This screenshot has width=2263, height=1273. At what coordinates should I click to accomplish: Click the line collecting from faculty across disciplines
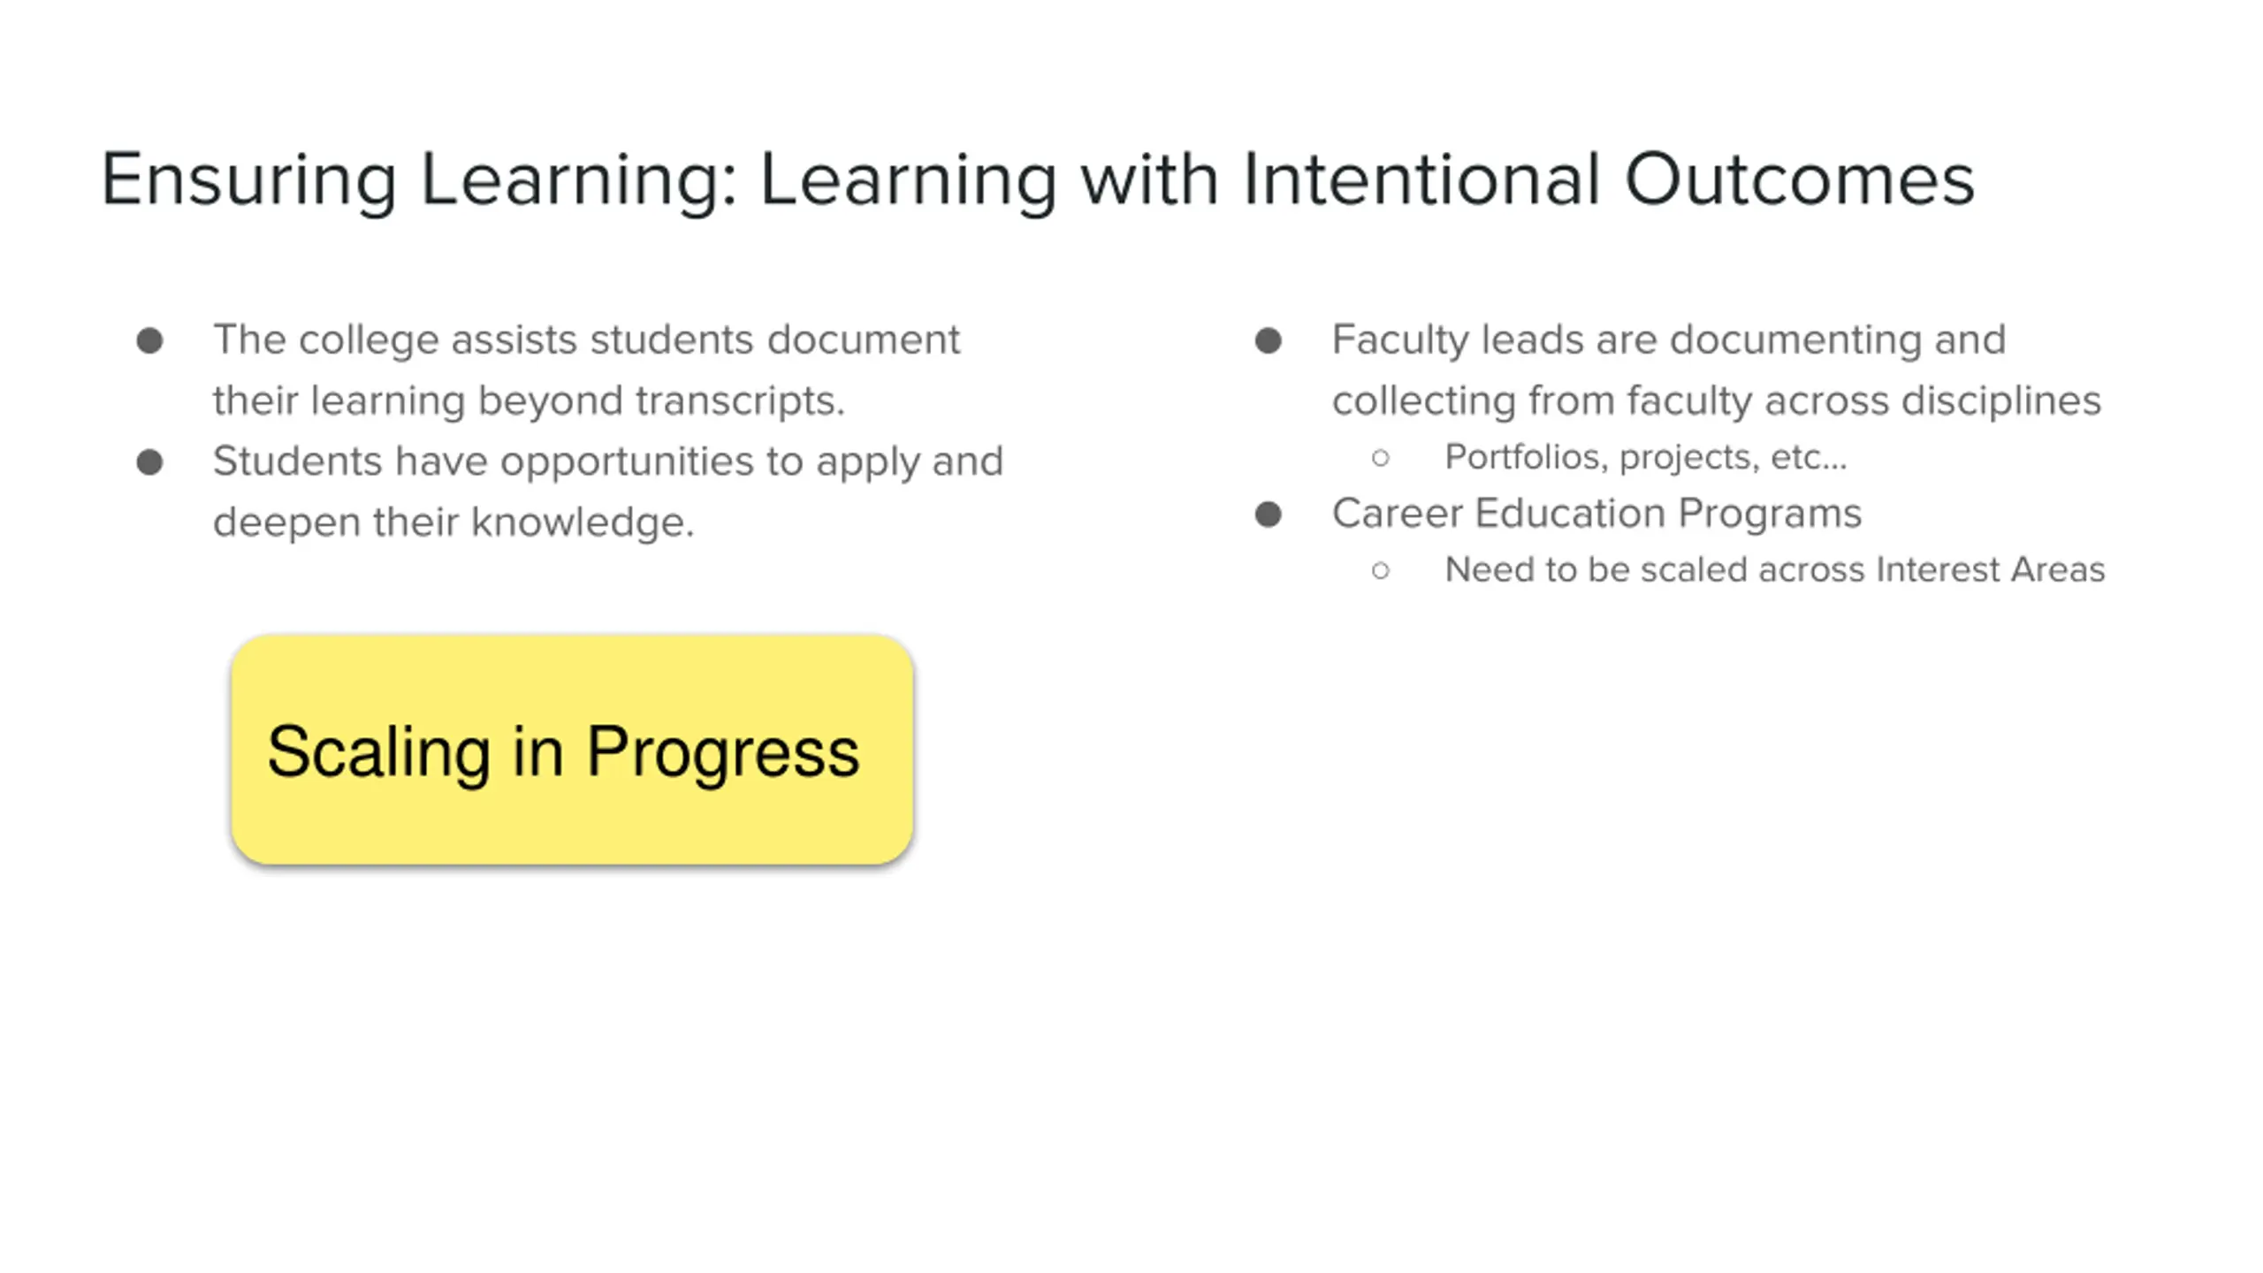(1716, 400)
